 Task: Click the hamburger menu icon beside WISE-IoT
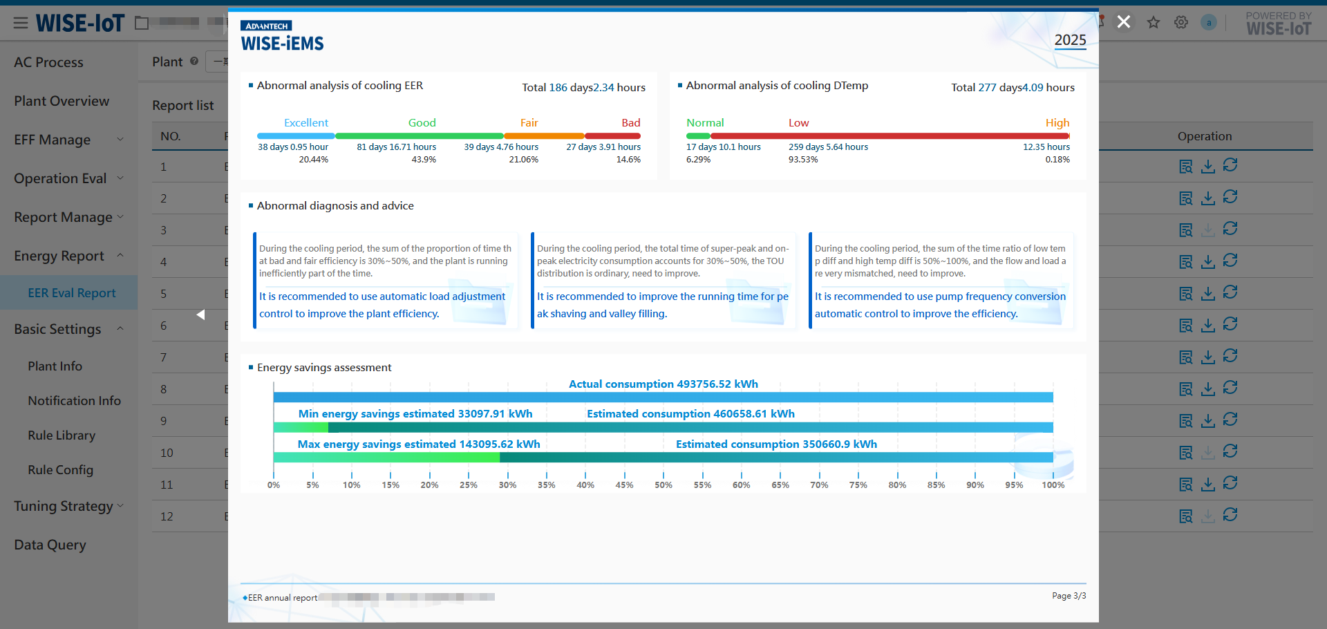tap(21, 24)
